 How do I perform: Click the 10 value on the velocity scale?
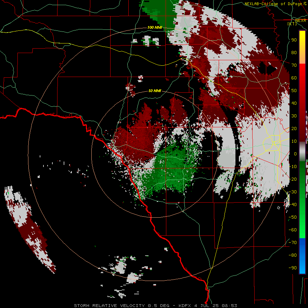[x=294, y=141]
